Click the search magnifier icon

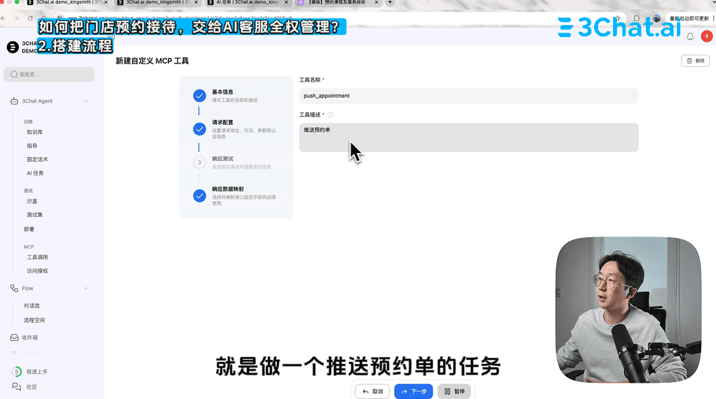click(x=14, y=74)
